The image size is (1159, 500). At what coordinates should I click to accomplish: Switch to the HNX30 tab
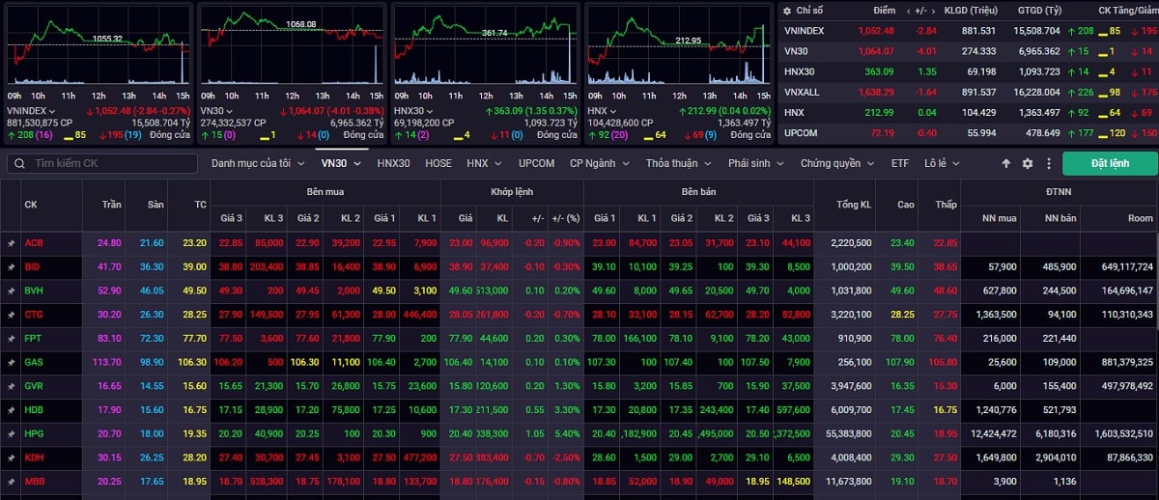[393, 163]
